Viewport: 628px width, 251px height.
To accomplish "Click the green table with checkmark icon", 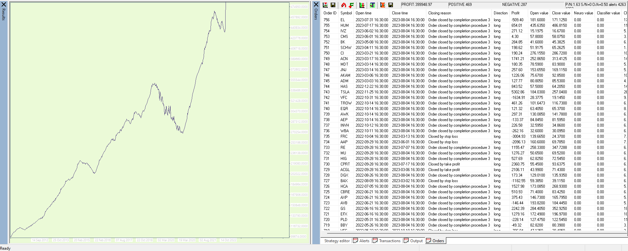I will click(x=372, y=5).
